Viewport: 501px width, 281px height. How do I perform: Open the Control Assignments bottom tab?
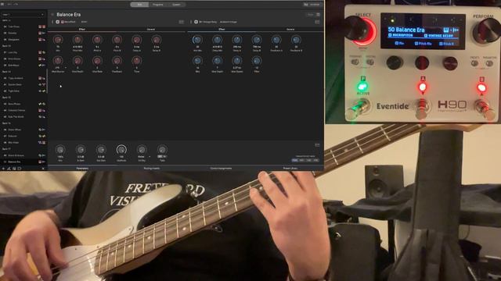click(x=221, y=169)
